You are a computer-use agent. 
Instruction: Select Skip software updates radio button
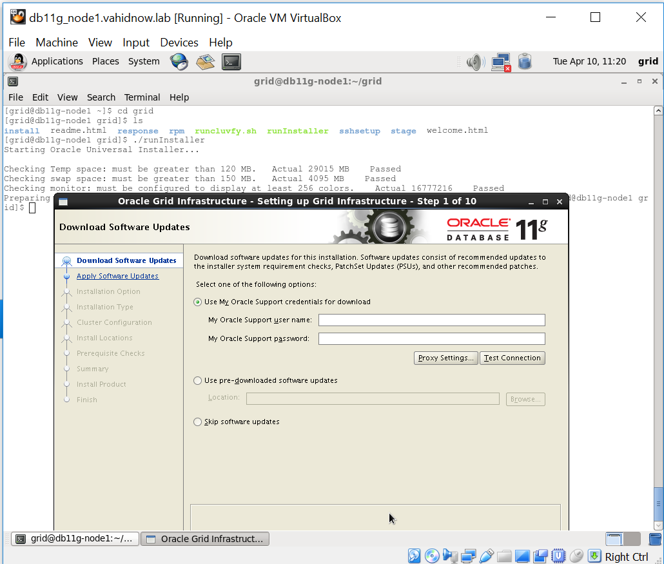[x=197, y=422]
